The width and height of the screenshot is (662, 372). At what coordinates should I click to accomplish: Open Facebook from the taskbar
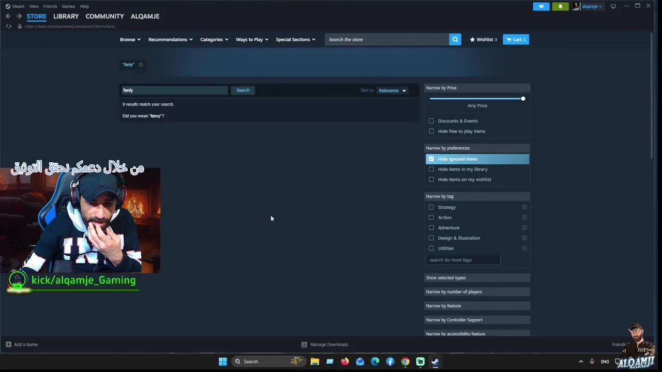(x=390, y=361)
